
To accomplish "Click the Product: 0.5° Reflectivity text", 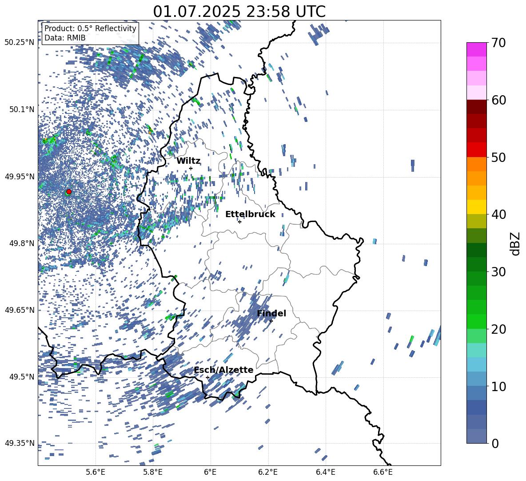I will (x=90, y=28).
